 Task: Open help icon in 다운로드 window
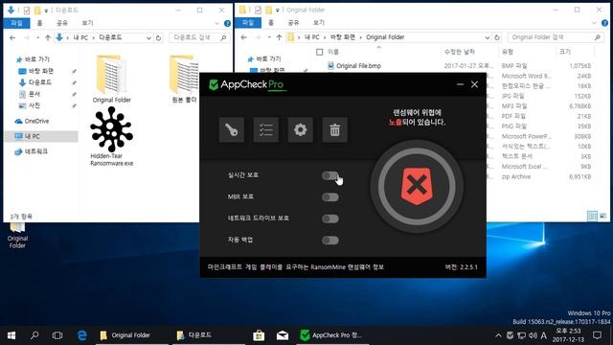[x=227, y=23]
